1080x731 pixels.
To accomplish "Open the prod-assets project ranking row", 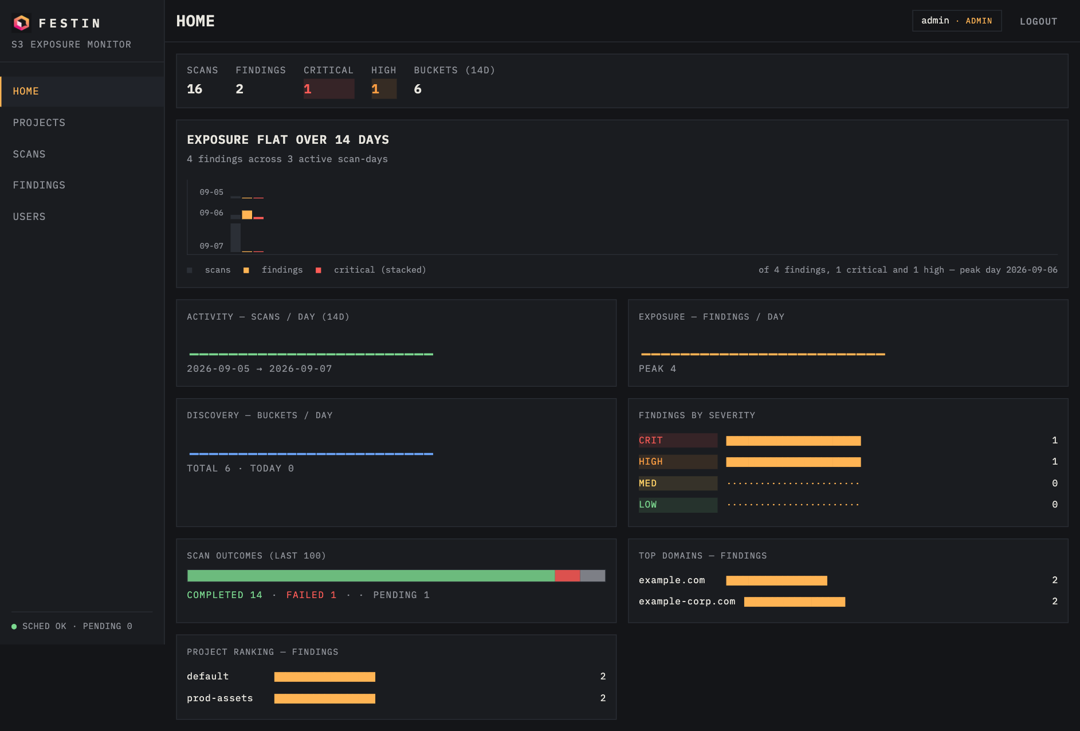I will [x=396, y=698].
